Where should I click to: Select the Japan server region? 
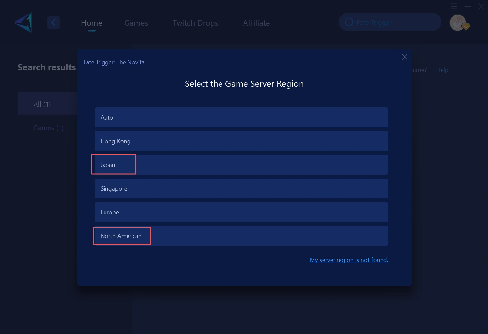click(x=242, y=164)
